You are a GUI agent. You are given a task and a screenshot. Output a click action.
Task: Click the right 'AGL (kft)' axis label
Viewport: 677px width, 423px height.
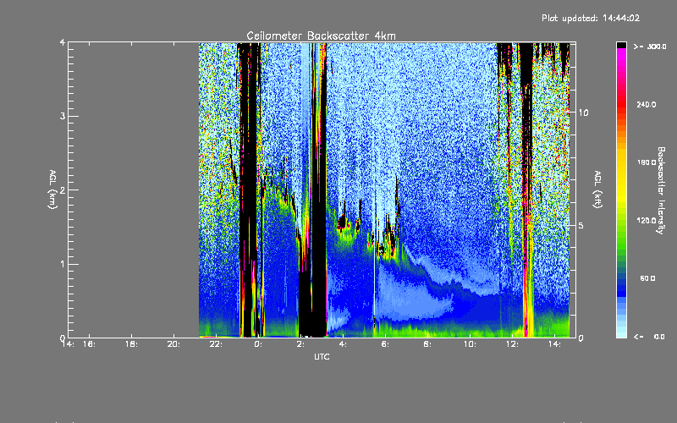pyautogui.click(x=597, y=190)
